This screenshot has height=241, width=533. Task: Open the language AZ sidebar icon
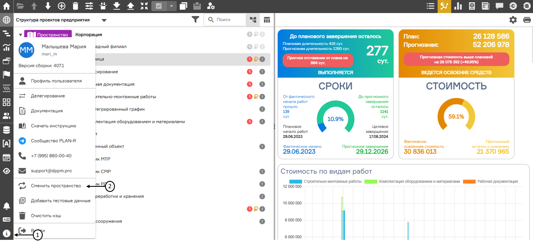coord(6,220)
